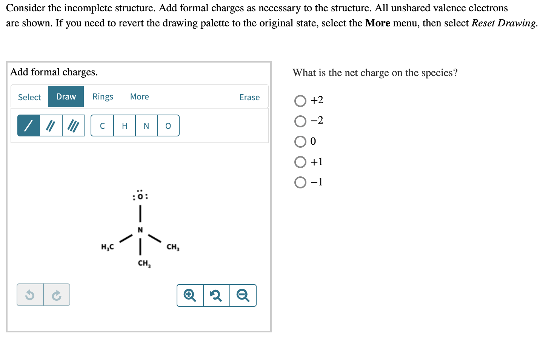Click the nitrogen atom in the structure
Viewport: 557px width, 355px height.
pyautogui.click(x=140, y=229)
